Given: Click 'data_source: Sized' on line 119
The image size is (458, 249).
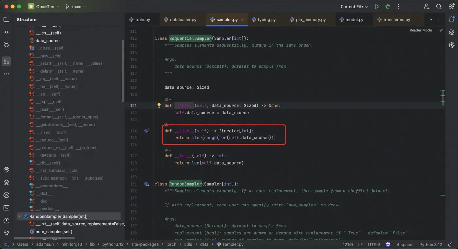Looking at the screenshot, I should (187, 87).
